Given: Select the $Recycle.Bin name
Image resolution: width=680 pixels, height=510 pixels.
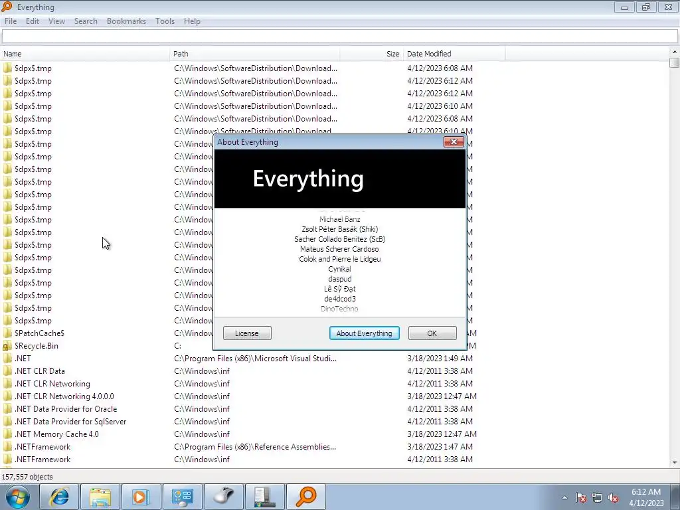Looking at the screenshot, I should (37, 345).
